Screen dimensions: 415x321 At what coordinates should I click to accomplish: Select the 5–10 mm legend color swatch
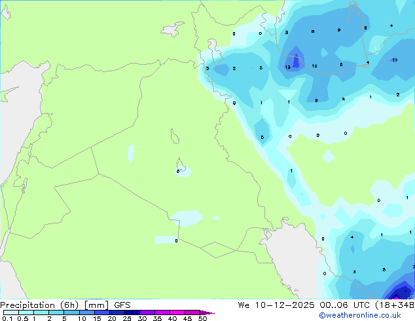click(x=71, y=312)
